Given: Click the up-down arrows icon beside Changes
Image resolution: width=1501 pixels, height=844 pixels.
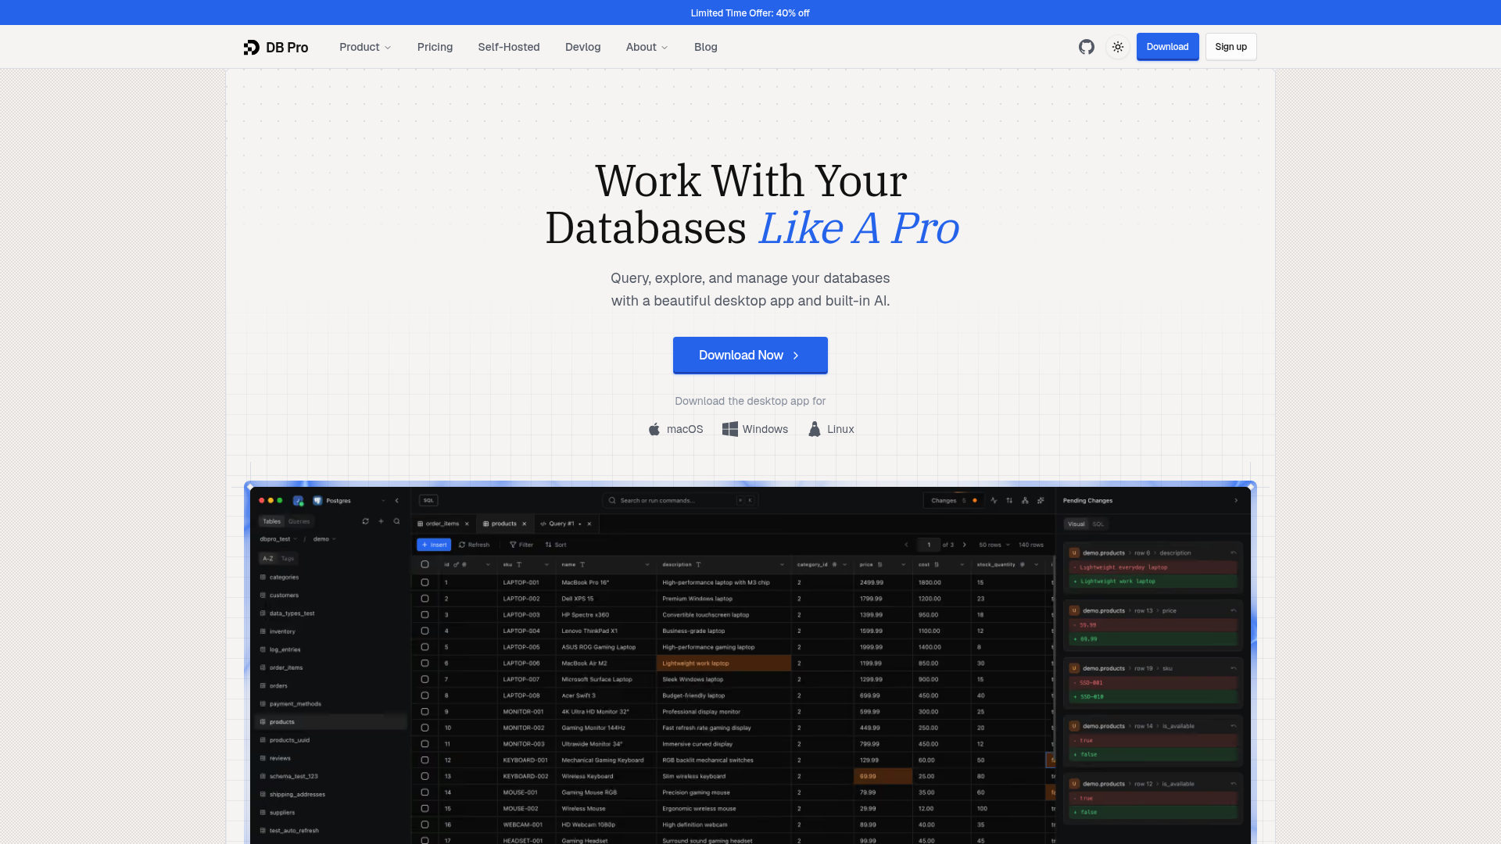Looking at the screenshot, I should 1009,501.
